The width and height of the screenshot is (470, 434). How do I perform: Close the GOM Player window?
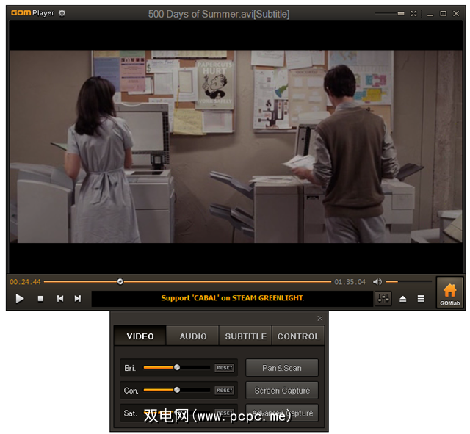point(456,13)
